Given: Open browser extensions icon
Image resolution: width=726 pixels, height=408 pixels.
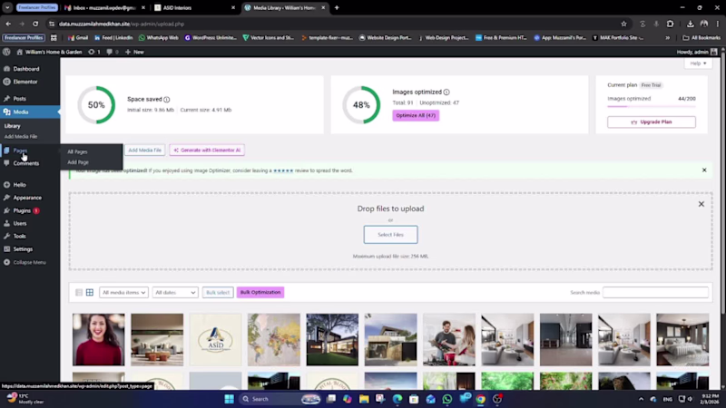Looking at the screenshot, I should 670,24.
